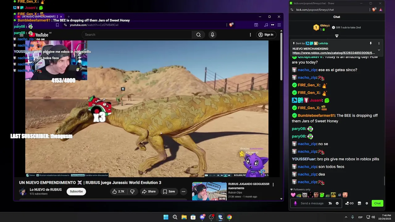Click the YouTube logo
395x222 pixels.
coord(38,35)
